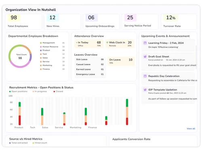Open the New Hires 12 card
This screenshot has height=152, width=202.
pos(62,21)
